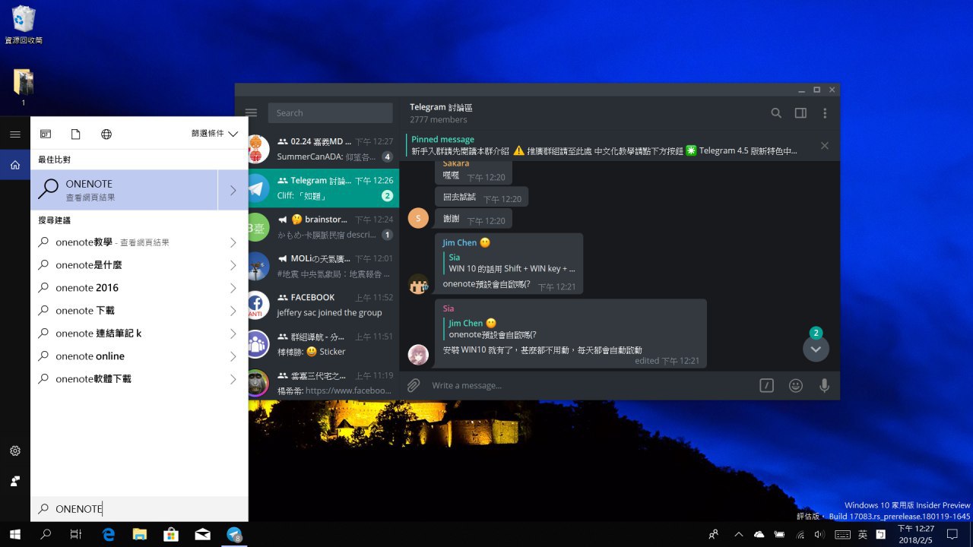Select the desktop folder named 1
The width and height of the screenshot is (973, 547).
[x=24, y=87]
